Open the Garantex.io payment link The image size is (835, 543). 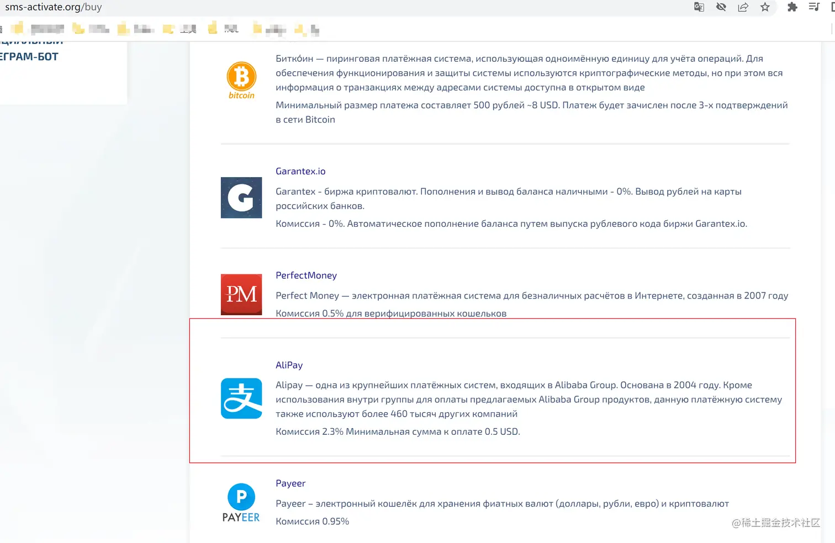[300, 171]
